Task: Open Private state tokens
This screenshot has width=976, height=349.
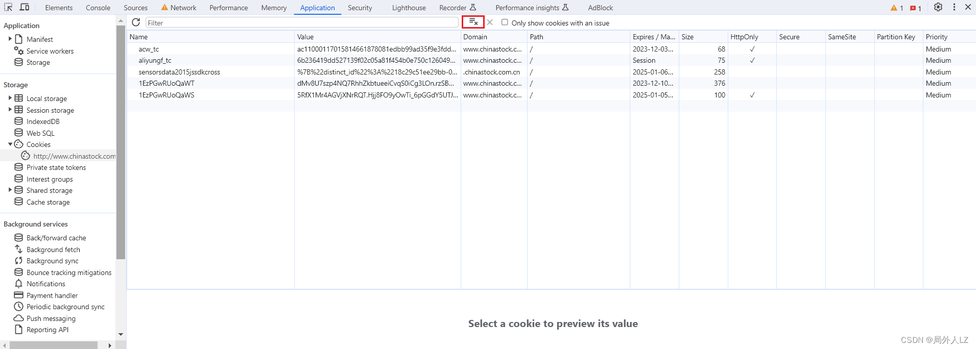Action: 56,167
